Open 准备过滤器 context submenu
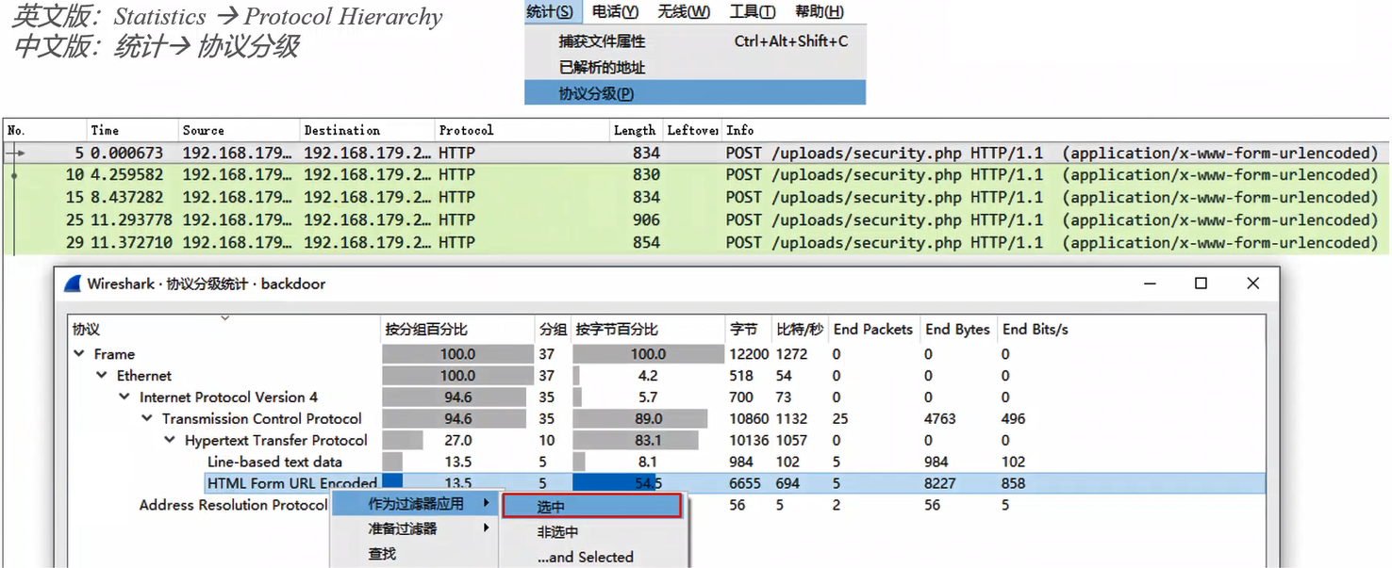 point(415,528)
